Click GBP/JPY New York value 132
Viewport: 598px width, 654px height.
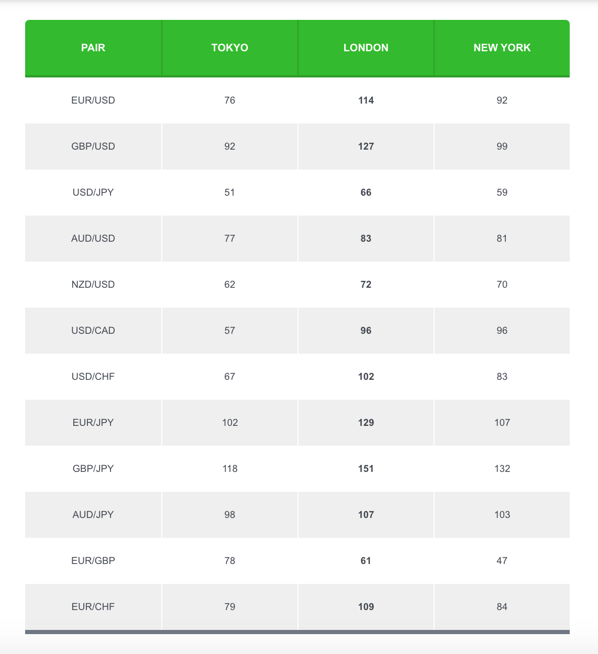[x=502, y=469]
